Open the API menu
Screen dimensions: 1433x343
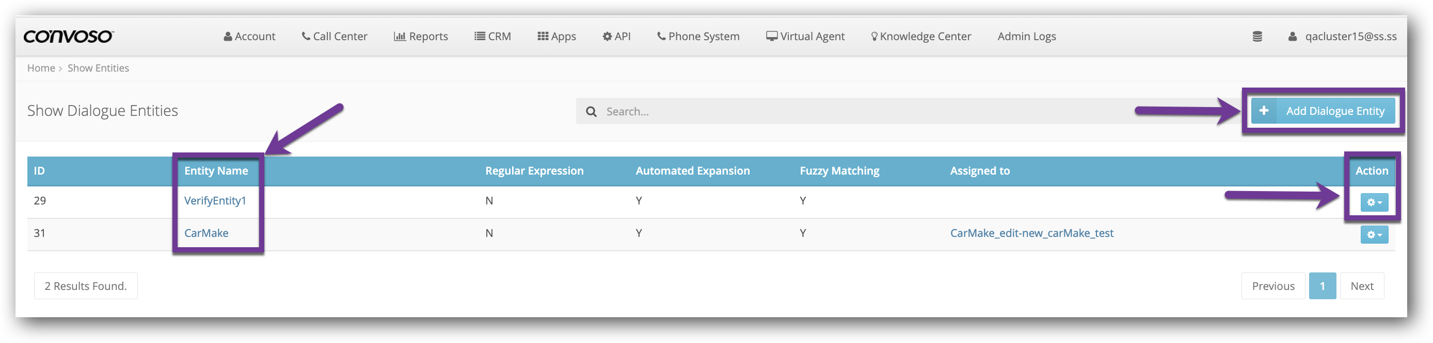616,37
